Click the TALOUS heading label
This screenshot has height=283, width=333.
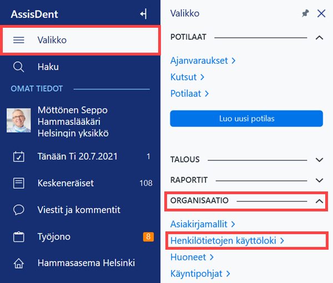185,159
